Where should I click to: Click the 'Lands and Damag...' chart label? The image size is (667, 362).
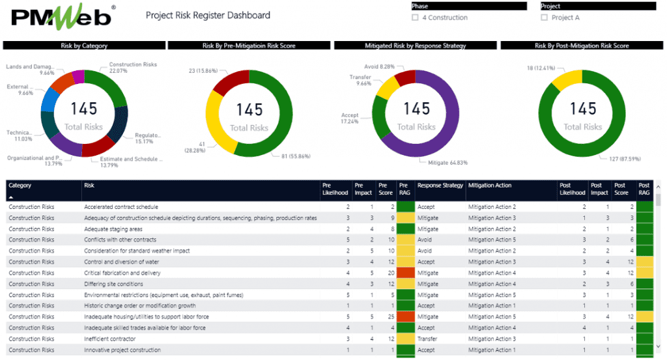point(30,70)
